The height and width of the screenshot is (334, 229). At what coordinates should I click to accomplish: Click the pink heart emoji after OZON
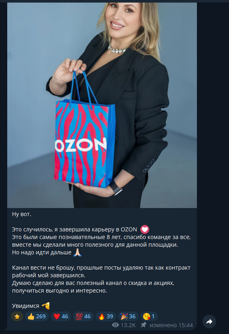point(145,229)
